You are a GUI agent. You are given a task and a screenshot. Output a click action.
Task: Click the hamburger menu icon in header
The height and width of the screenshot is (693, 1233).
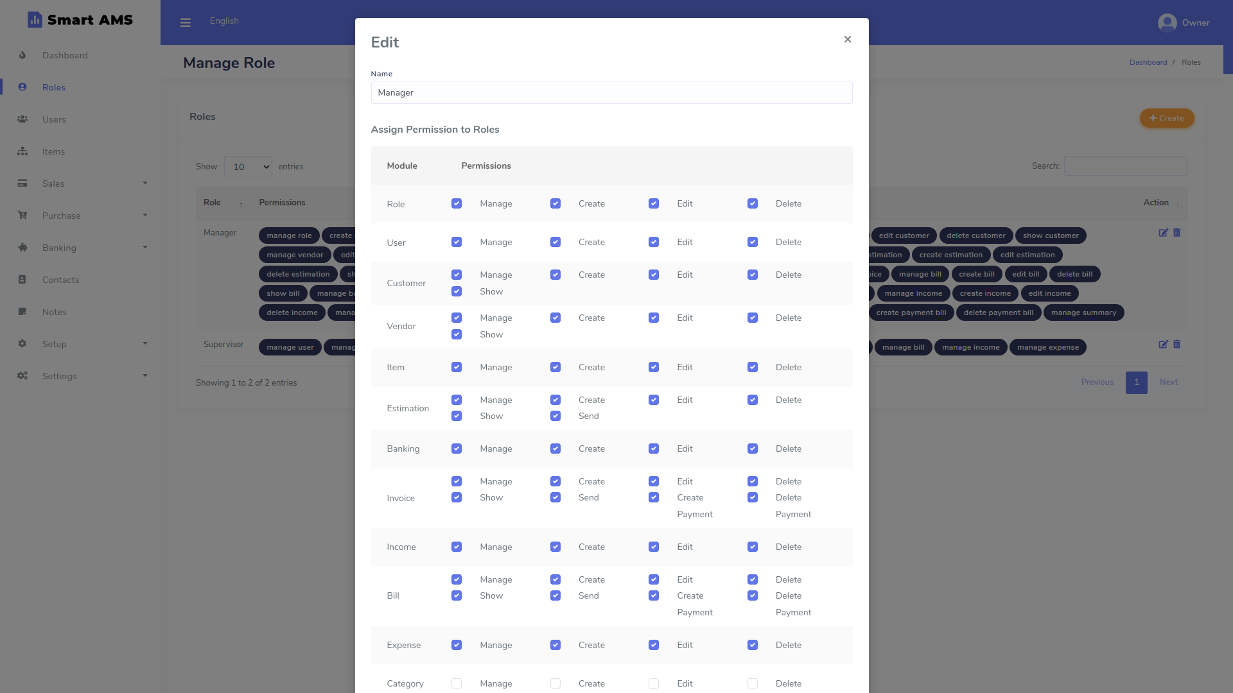[186, 23]
